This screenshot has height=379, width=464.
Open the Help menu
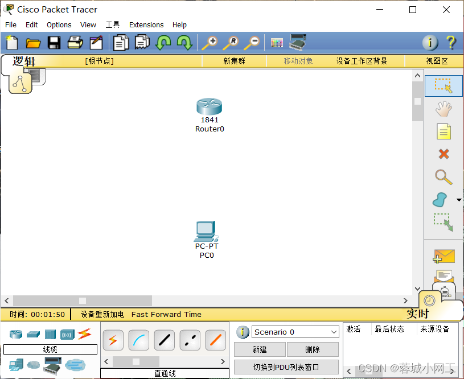[x=180, y=25]
